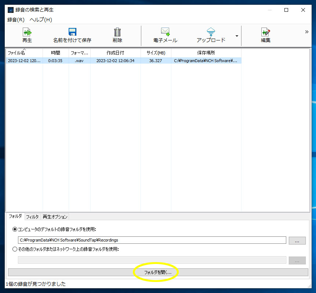Screen dimensions: 316x293
Task: Click the disabled ... browse button for other folder
Action: pyautogui.click(x=297, y=260)
